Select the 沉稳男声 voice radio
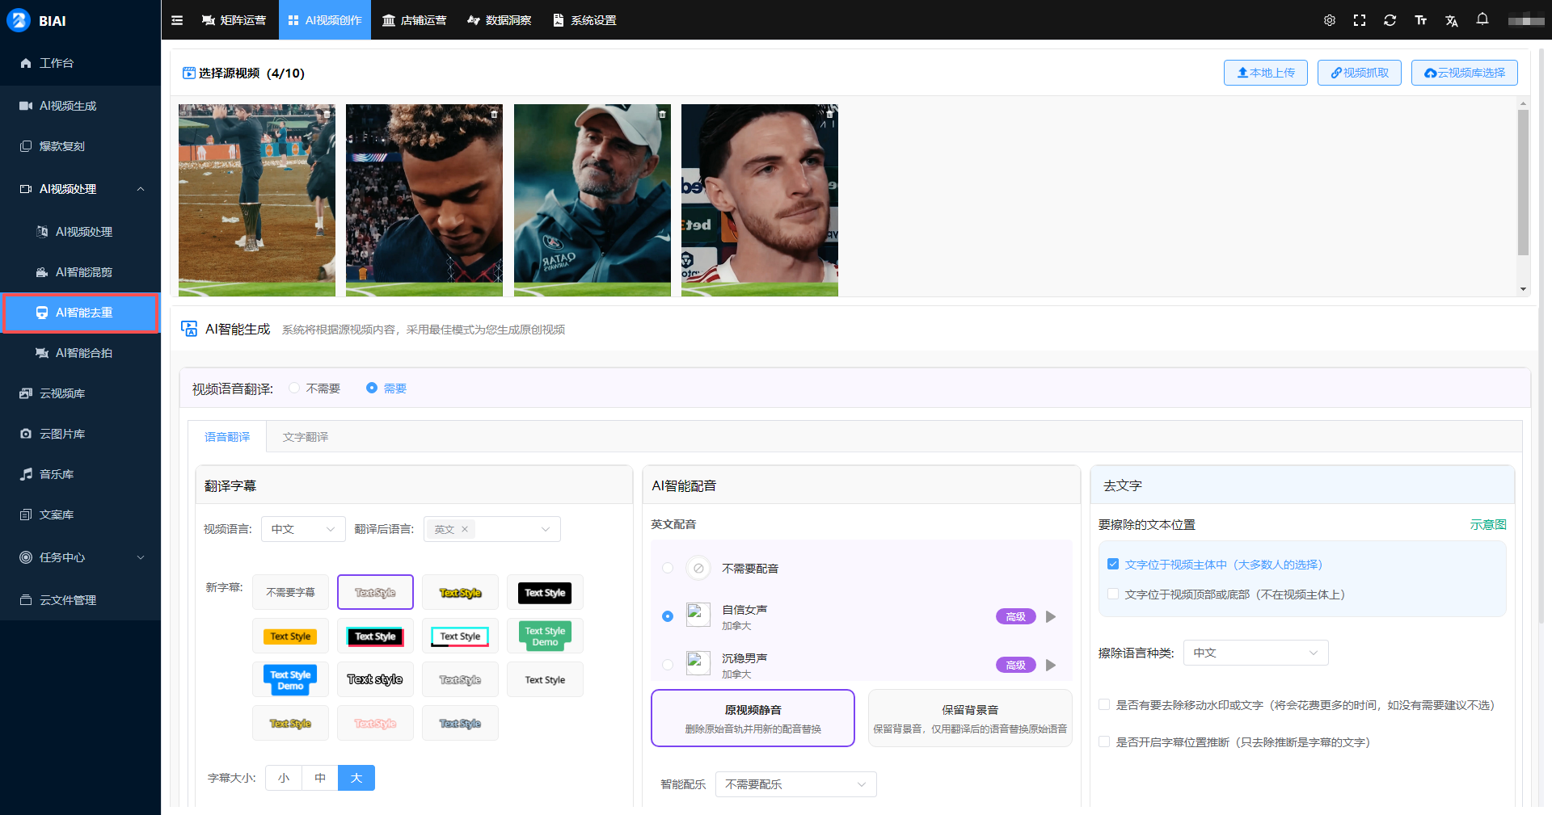 pos(668,666)
